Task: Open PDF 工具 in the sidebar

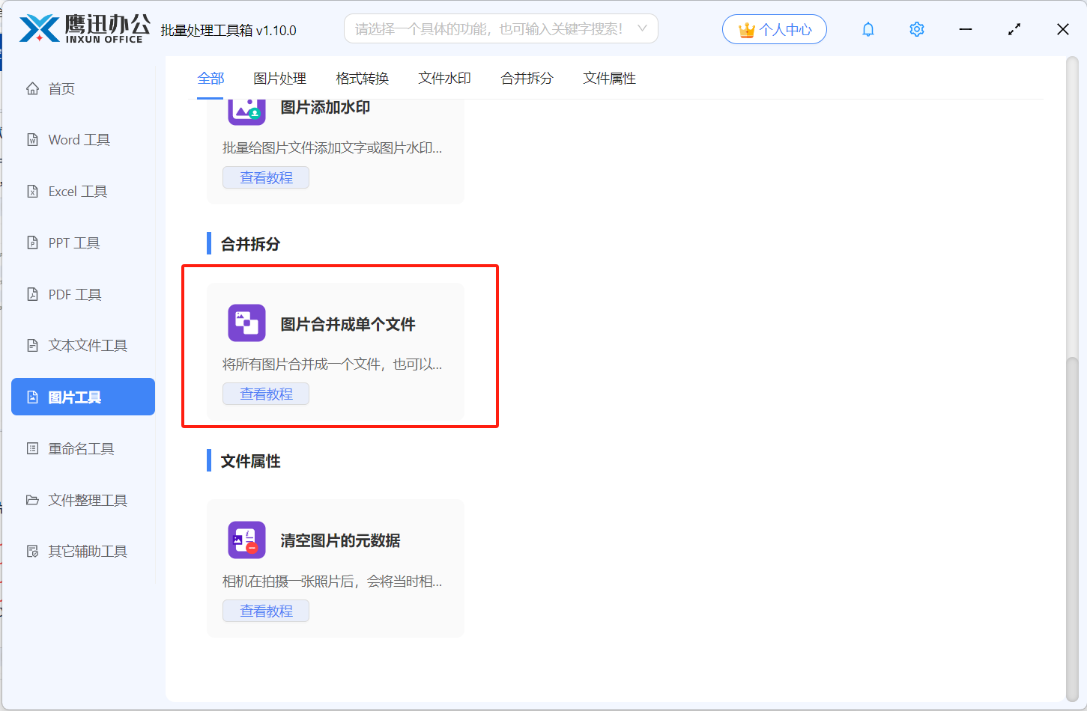Action: tap(83, 294)
